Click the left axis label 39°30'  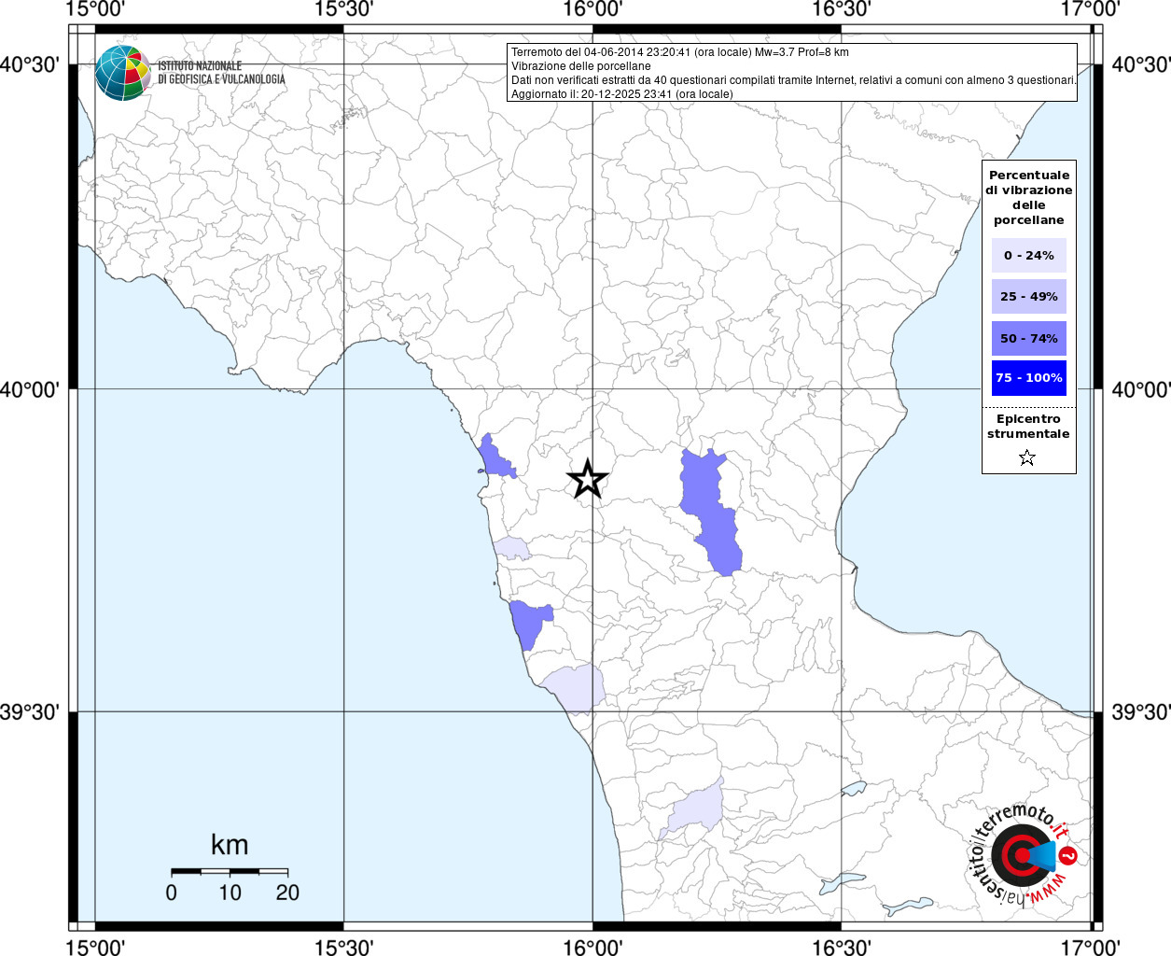coord(30,712)
